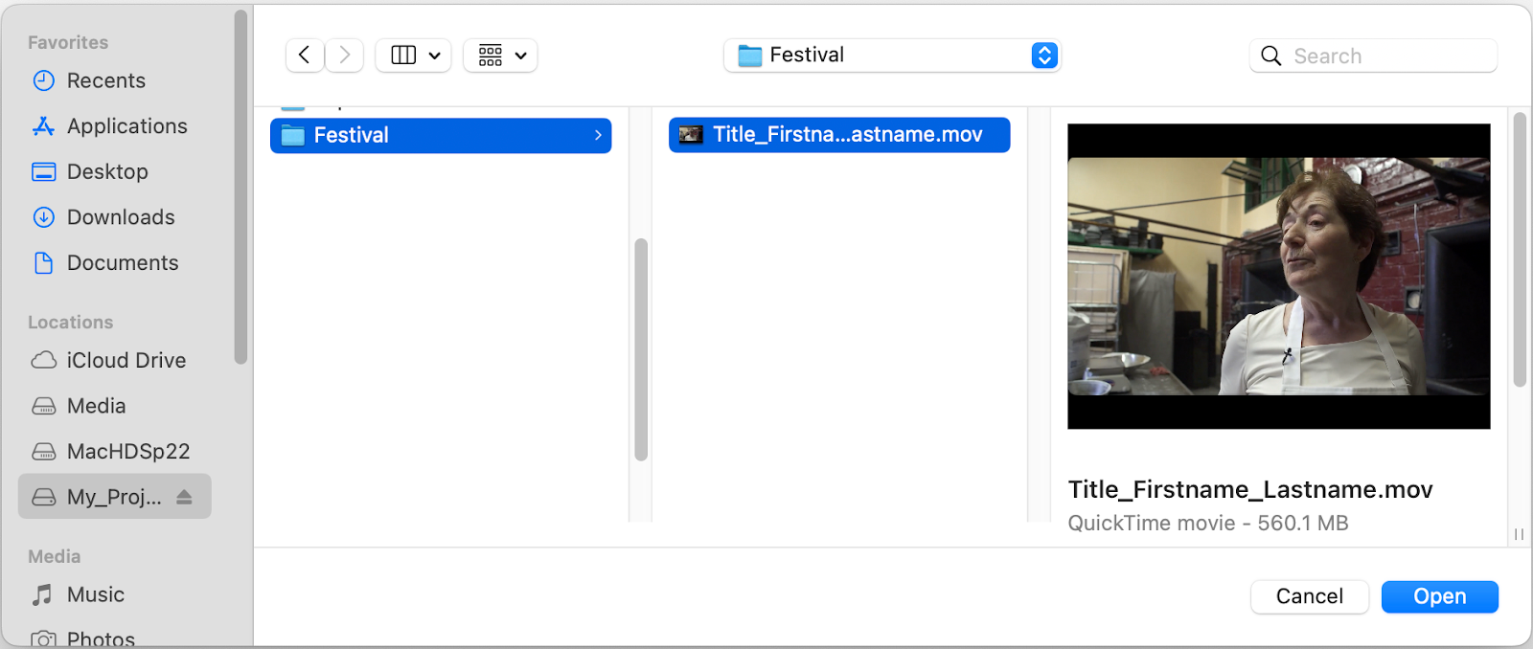Click the first column's scrollbar
The image size is (1533, 649).
[x=641, y=349]
